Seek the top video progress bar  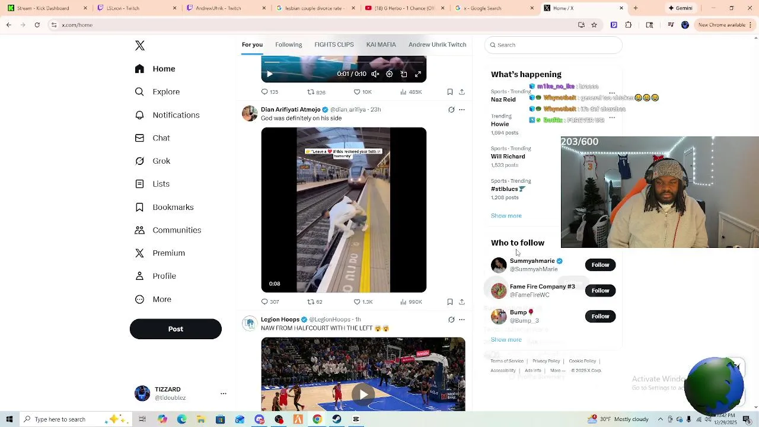point(344,62)
